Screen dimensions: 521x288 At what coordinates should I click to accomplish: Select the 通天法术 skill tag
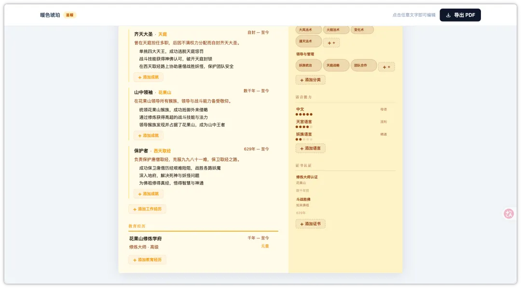tap(308, 41)
